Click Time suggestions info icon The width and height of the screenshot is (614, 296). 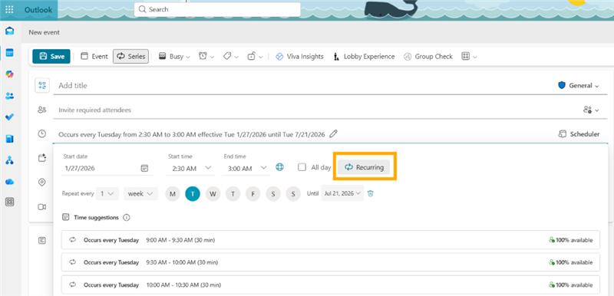pos(127,218)
